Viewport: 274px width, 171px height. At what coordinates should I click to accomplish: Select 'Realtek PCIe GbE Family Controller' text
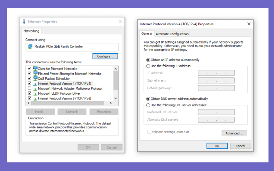pos(59,47)
